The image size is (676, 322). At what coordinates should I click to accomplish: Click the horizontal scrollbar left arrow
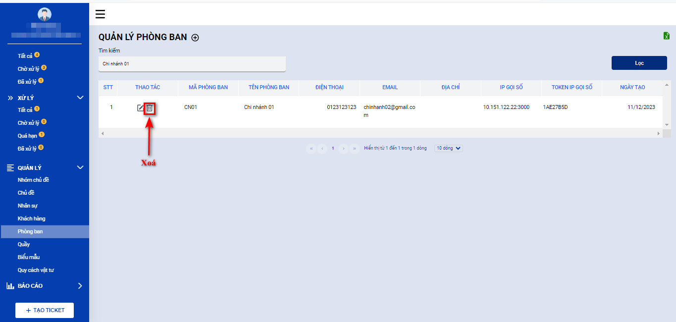[103, 134]
